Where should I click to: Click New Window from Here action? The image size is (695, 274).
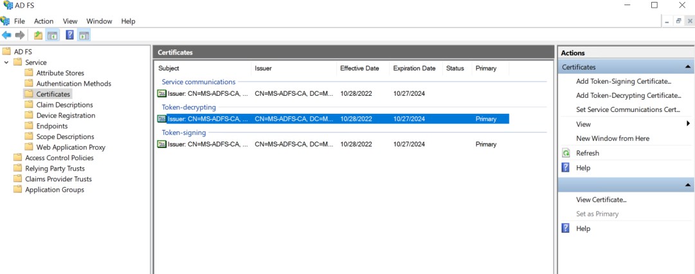pos(613,138)
